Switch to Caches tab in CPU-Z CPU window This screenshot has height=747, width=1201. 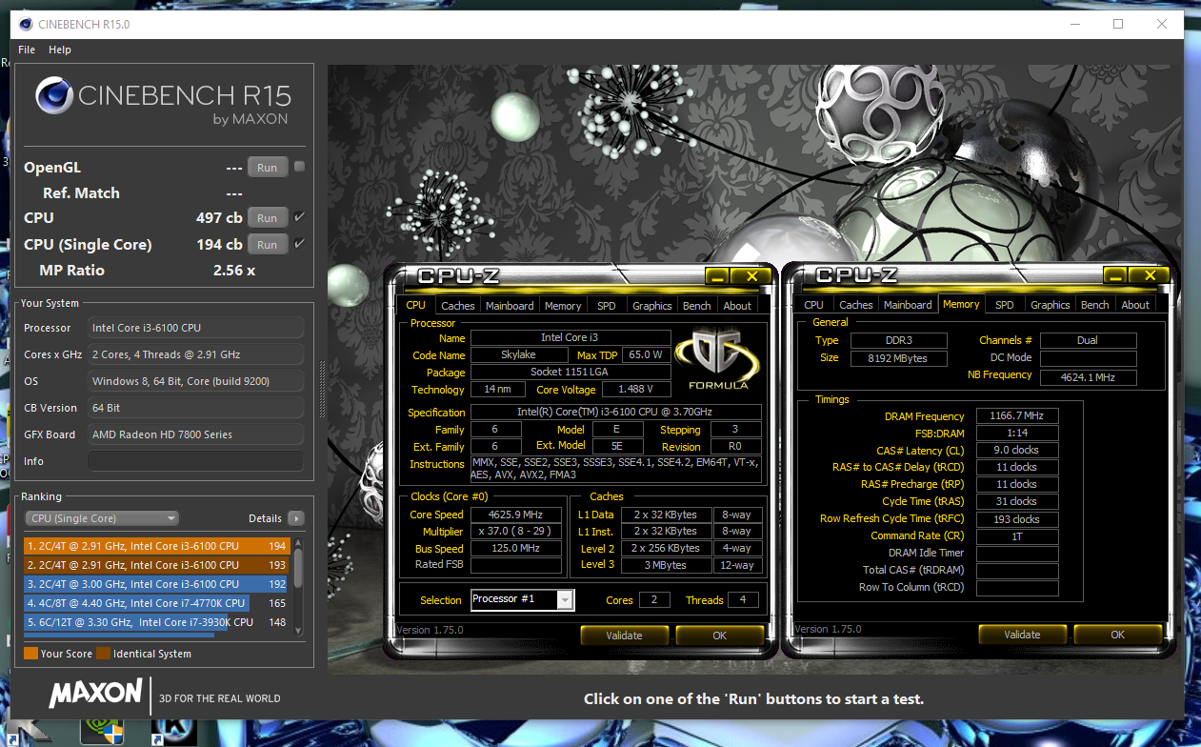458,306
